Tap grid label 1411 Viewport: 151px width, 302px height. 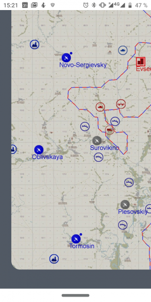(x=43, y=195)
